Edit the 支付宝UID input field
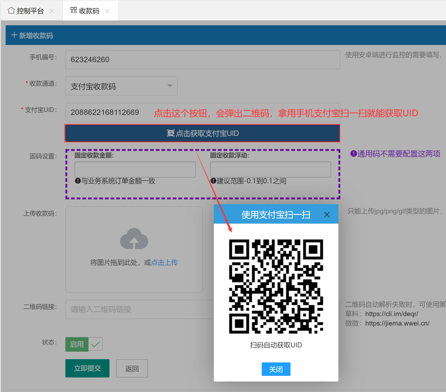This screenshot has height=392, width=446. point(203,112)
